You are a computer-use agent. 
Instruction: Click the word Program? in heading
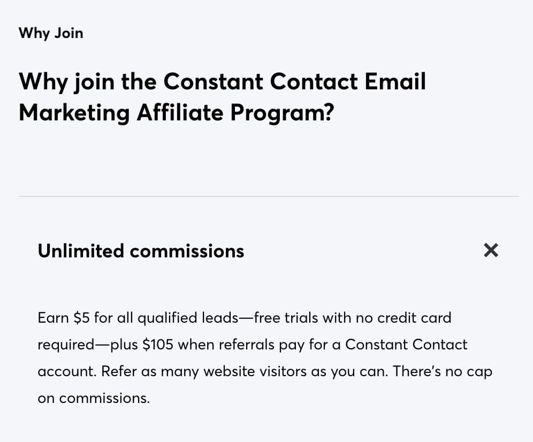(x=283, y=113)
